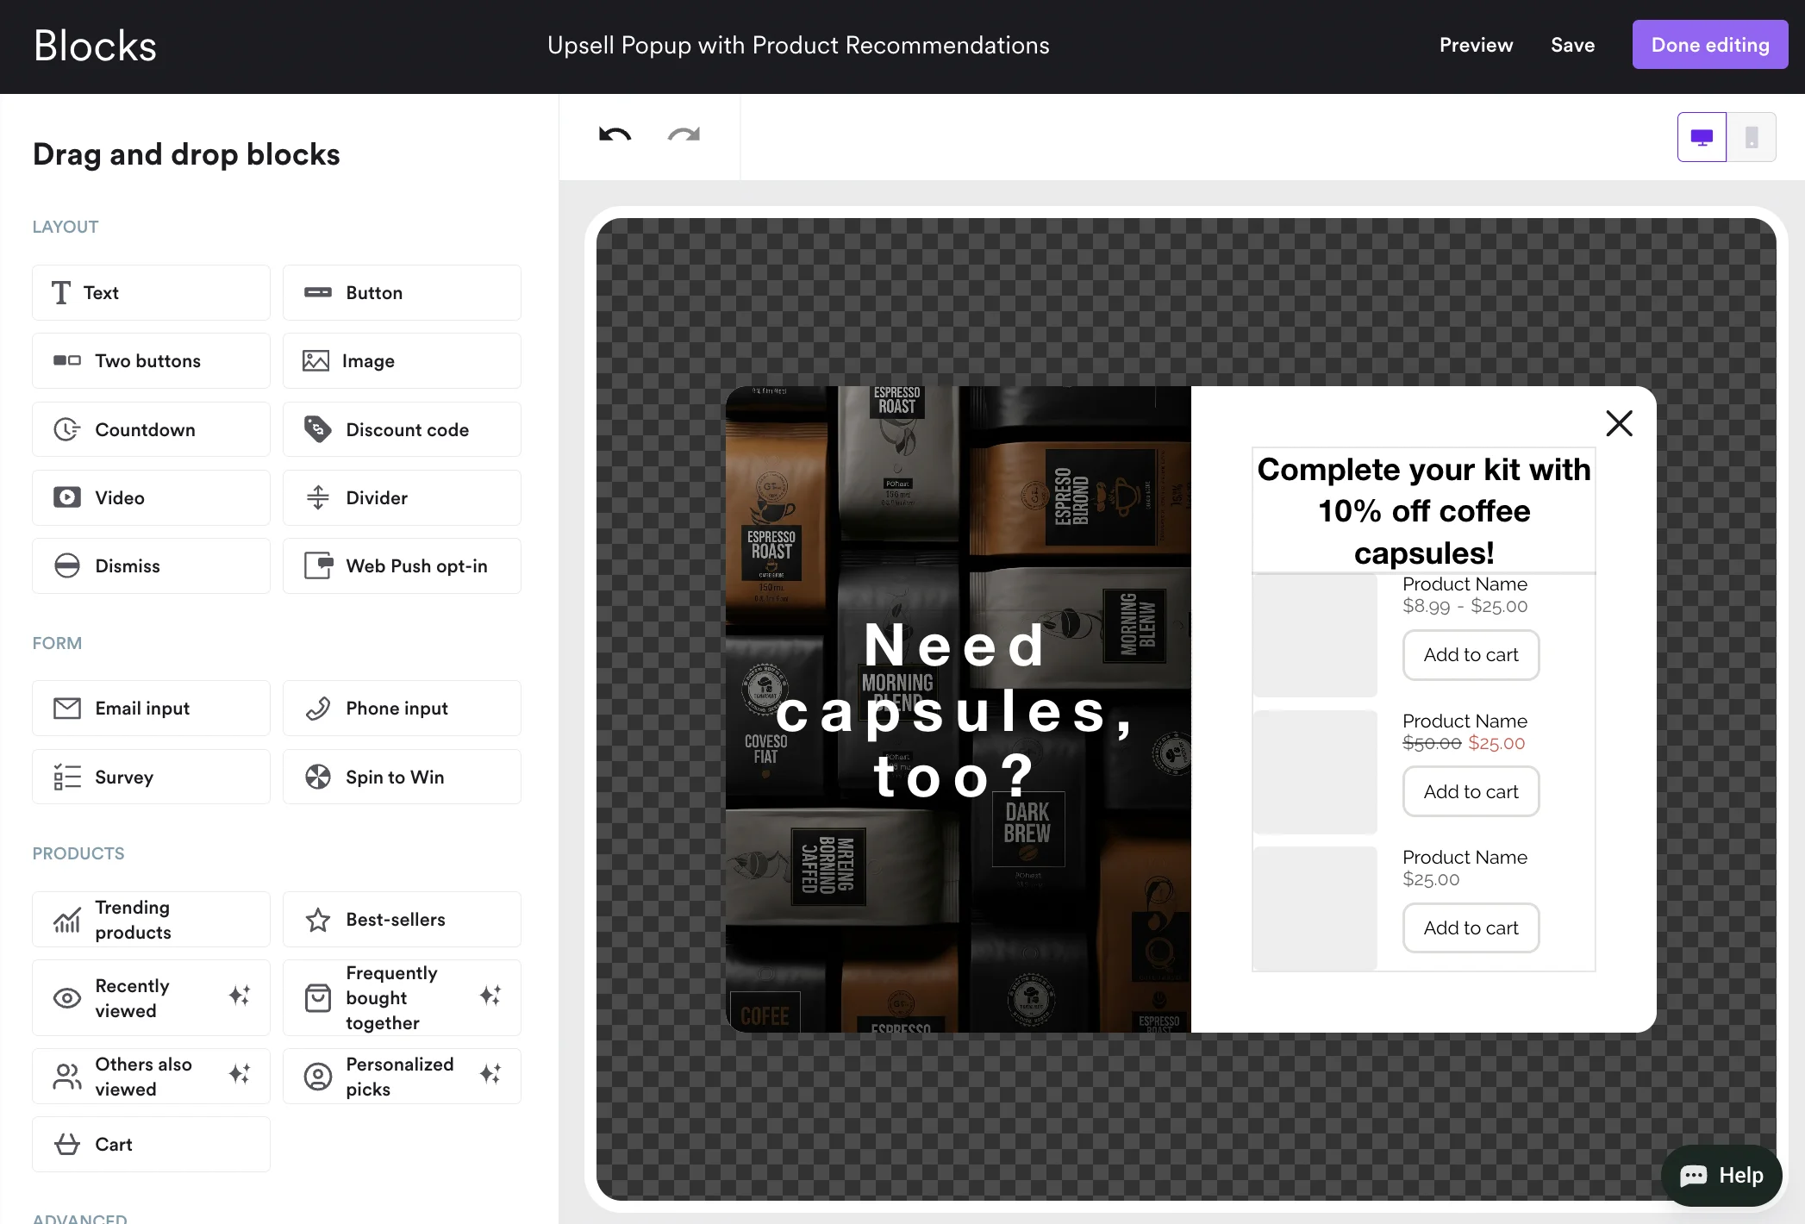Open the Help chat widget
Image resolution: width=1805 pixels, height=1224 pixels.
(x=1721, y=1176)
